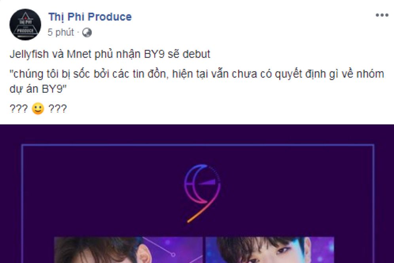Open the three-dot post options menu
The image size is (394, 263).
382,15
